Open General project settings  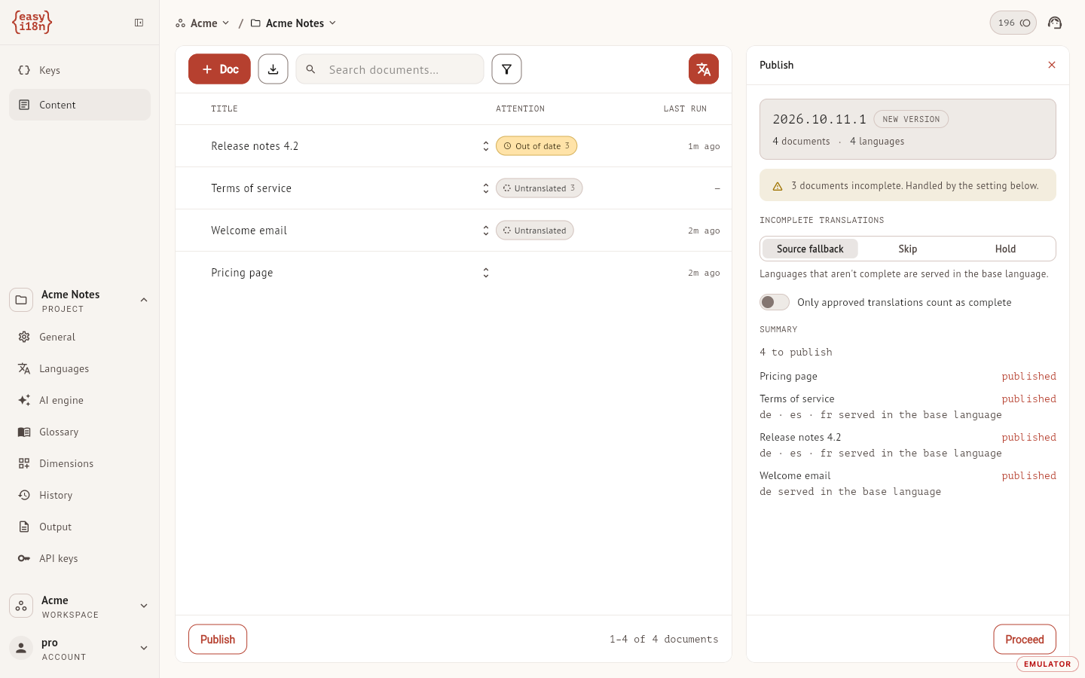click(80, 337)
